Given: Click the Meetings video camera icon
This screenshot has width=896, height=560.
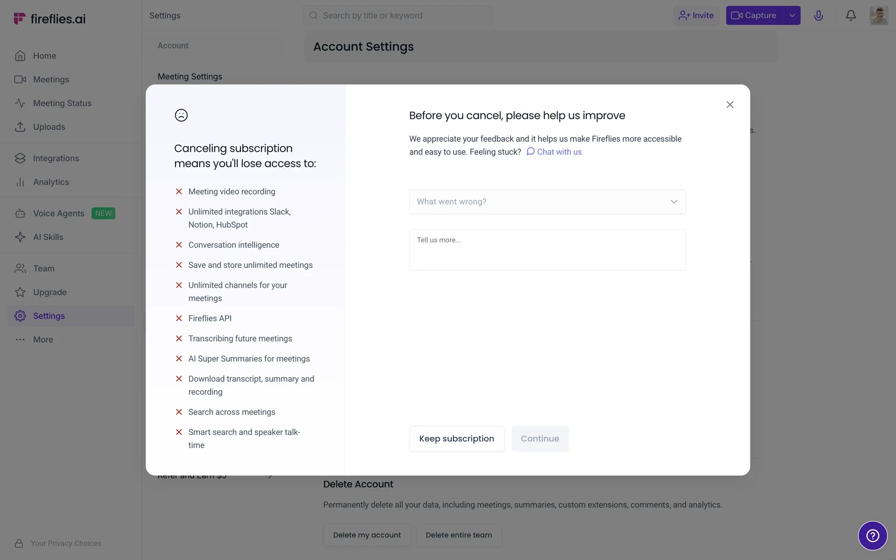Looking at the screenshot, I should (x=20, y=79).
